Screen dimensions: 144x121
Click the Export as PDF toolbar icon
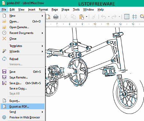click(48, 17)
